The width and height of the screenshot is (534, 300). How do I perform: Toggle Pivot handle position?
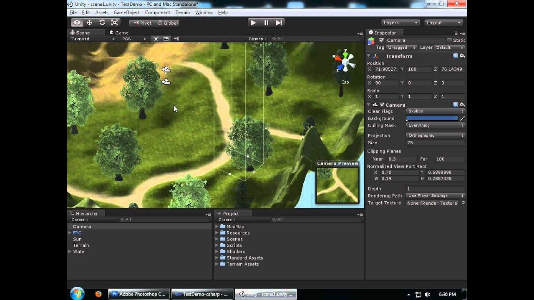142,23
